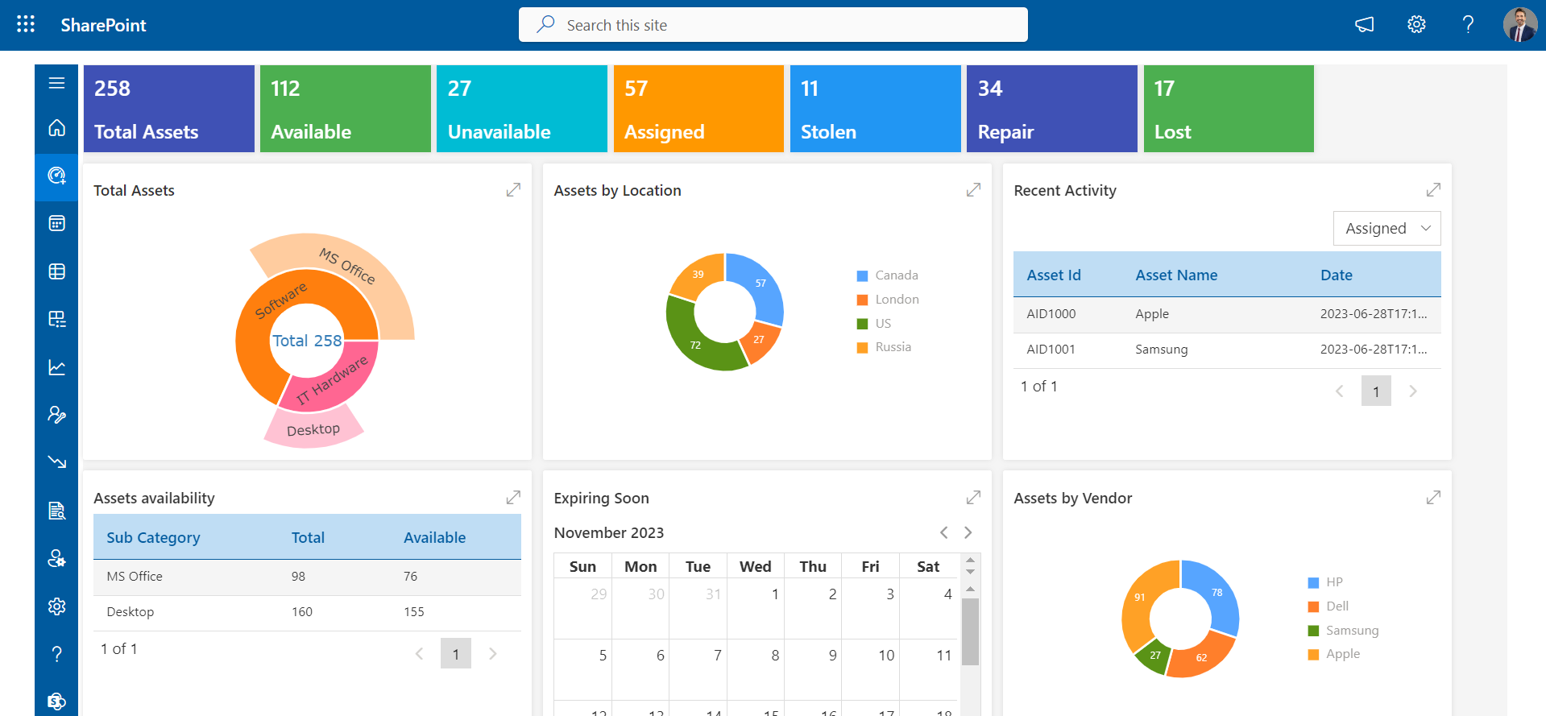1546x716 pixels.
Task: Open the line chart sidebar icon
Action: click(56, 367)
